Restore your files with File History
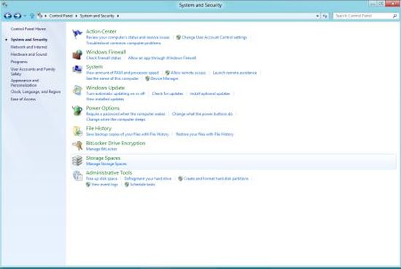The height and width of the screenshot is (269, 401). 205,134
